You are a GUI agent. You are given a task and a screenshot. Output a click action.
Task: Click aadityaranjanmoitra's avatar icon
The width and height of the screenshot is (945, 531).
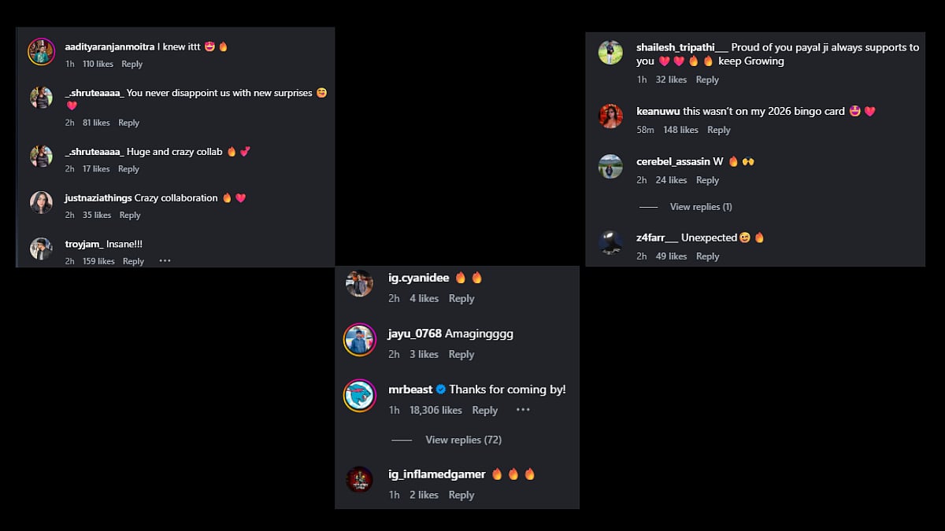point(41,52)
